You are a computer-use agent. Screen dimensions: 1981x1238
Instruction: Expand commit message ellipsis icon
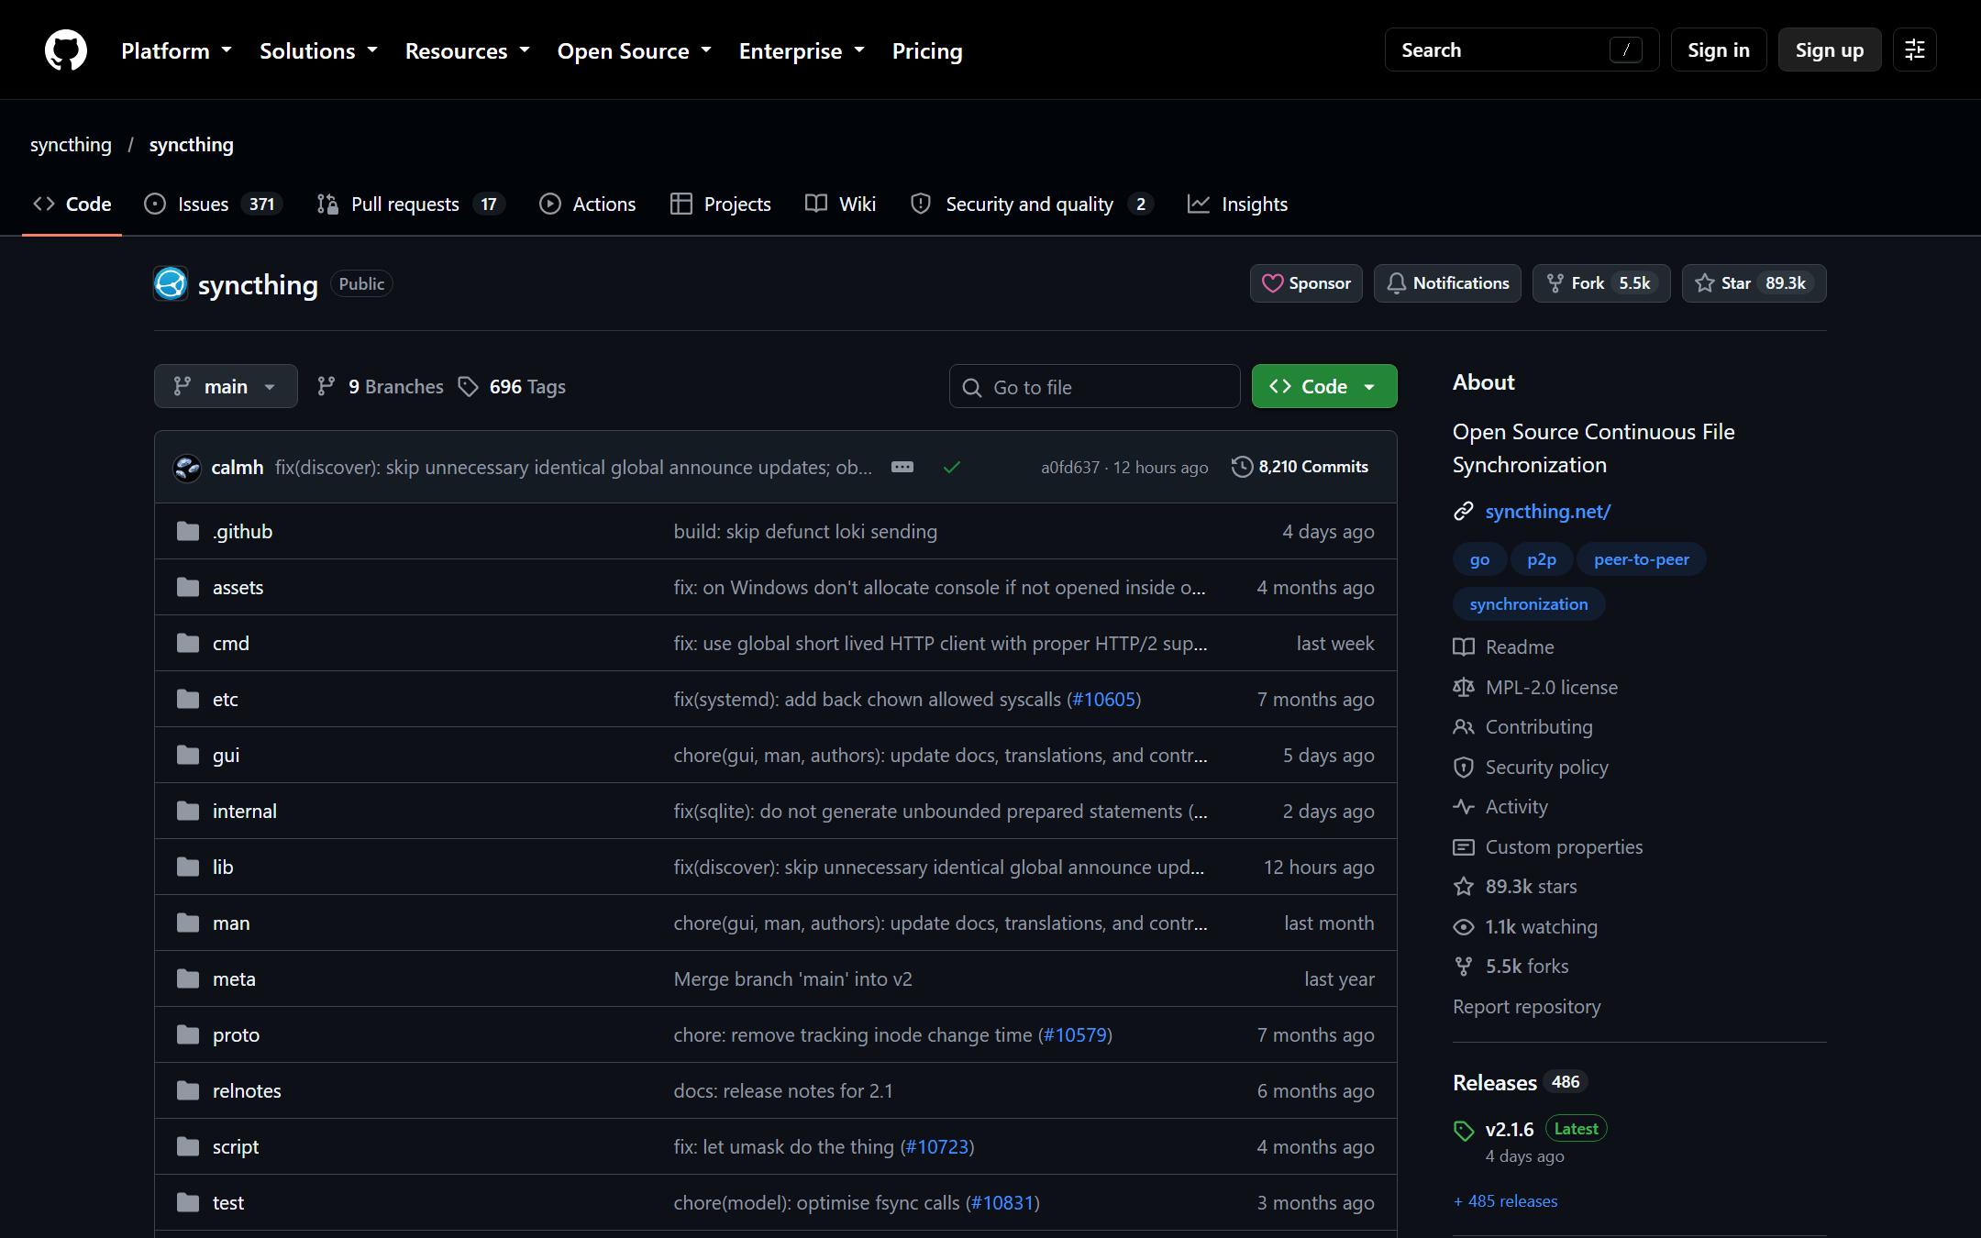tap(902, 467)
